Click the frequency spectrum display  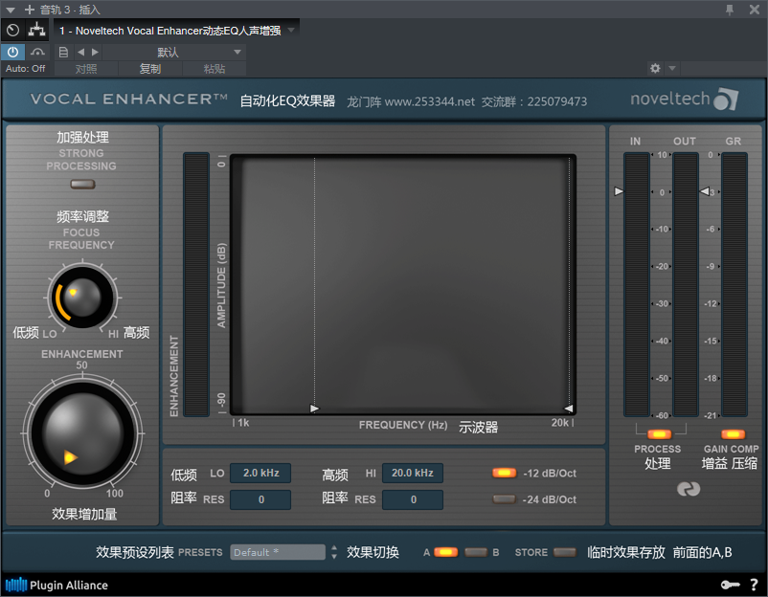click(402, 285)
